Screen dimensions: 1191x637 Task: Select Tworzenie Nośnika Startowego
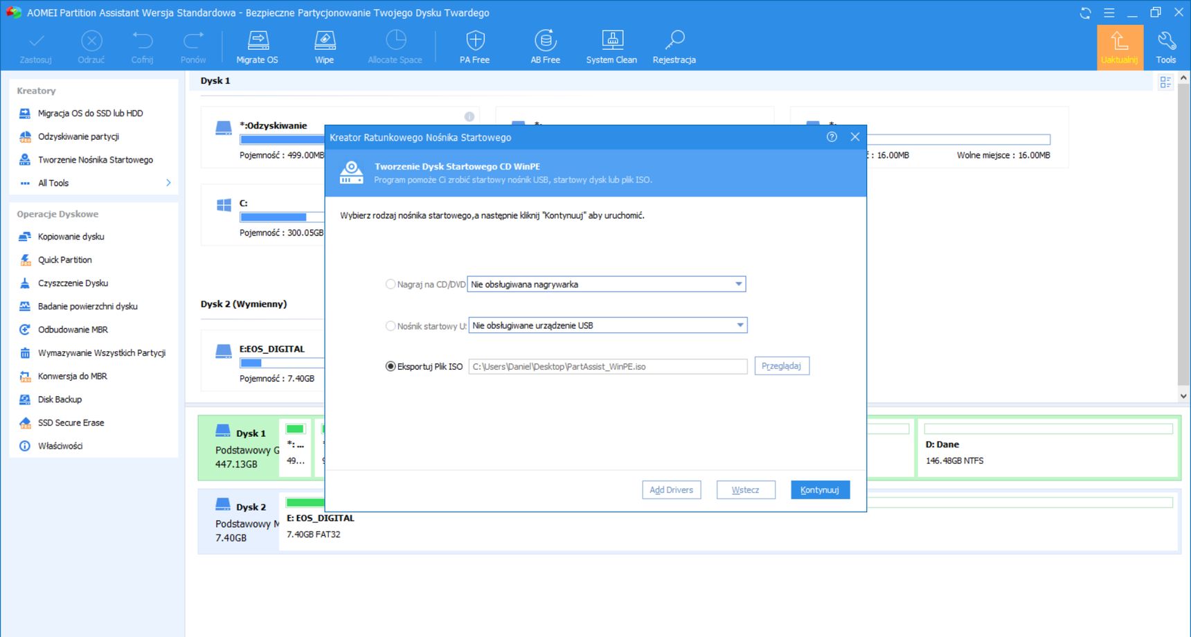click(x=96, y=160)
